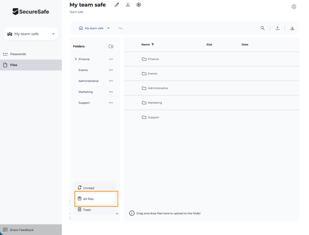Screen dimensions: 309x235
Task: Select Files in left sidebar
Action: tap(14, 65)
